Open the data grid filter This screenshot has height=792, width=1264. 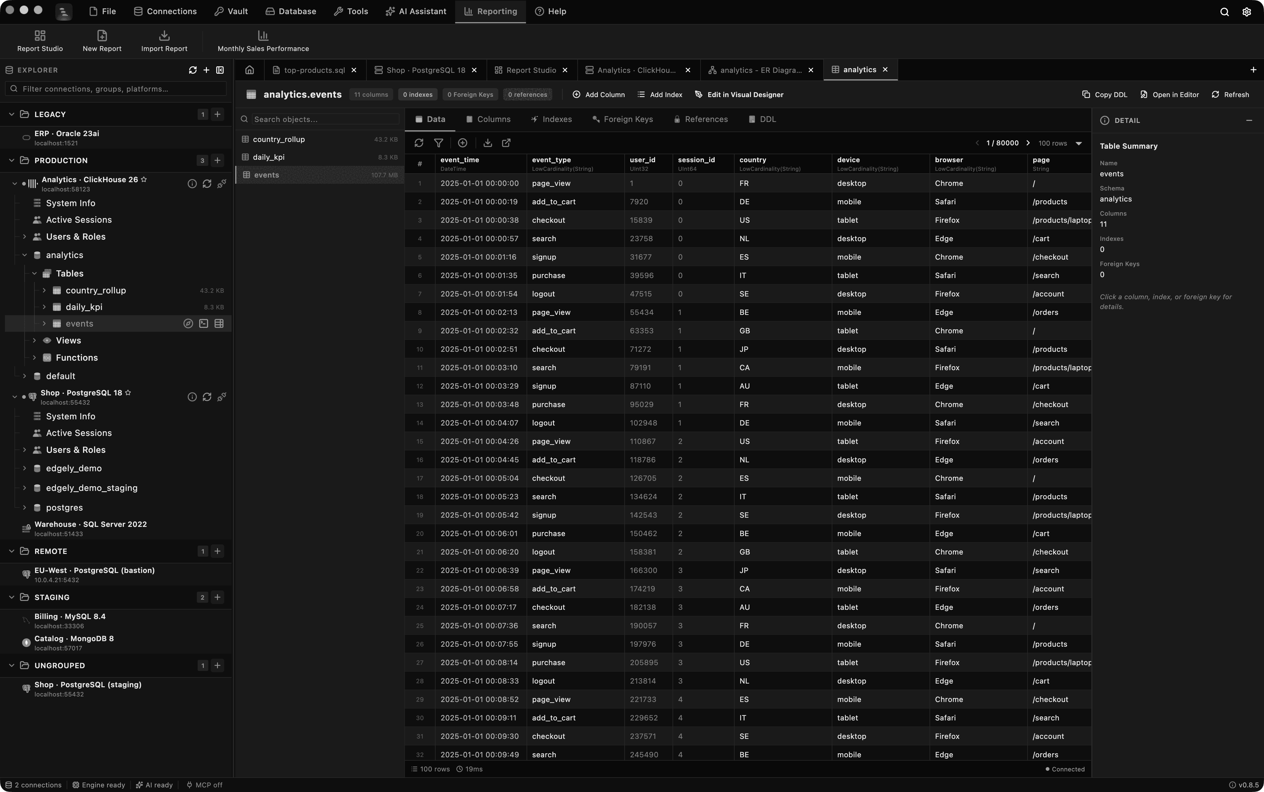pos(439,143)
